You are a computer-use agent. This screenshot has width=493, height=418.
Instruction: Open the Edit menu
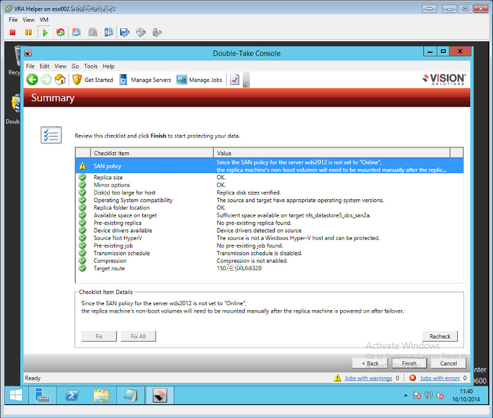44,67
